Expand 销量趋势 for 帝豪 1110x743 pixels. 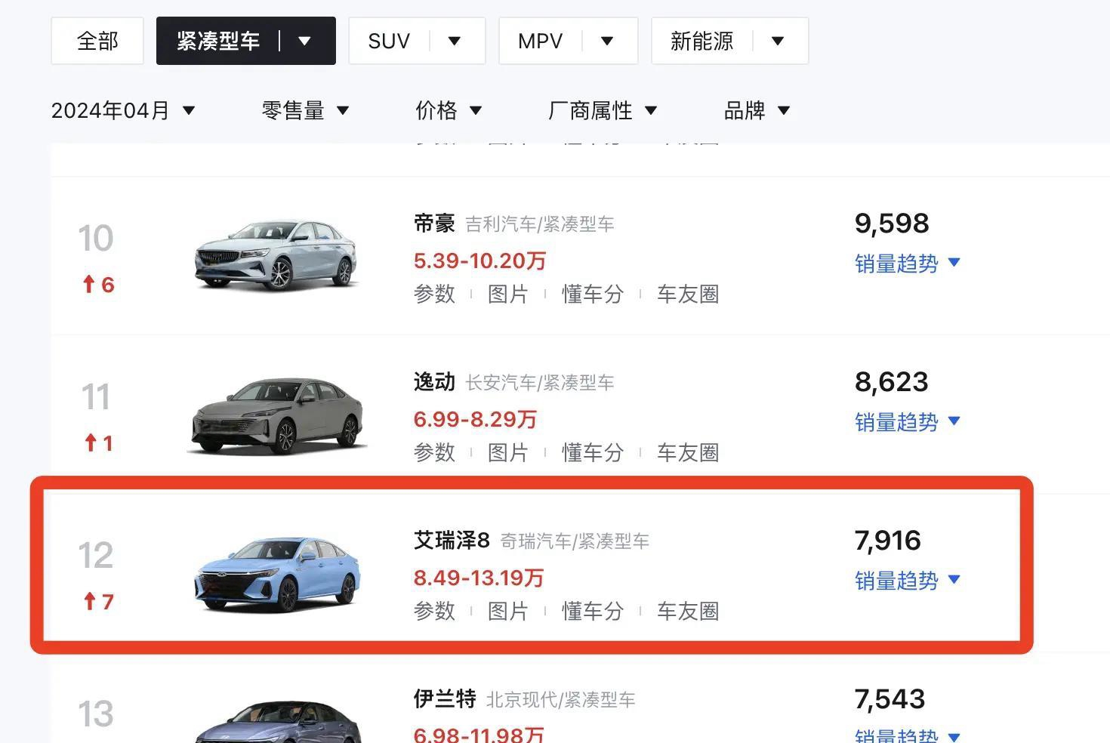point(907,264)
